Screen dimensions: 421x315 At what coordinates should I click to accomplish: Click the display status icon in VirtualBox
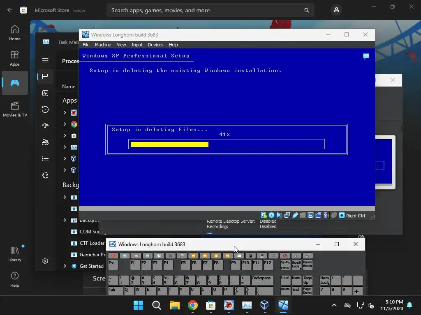[310, 215]
